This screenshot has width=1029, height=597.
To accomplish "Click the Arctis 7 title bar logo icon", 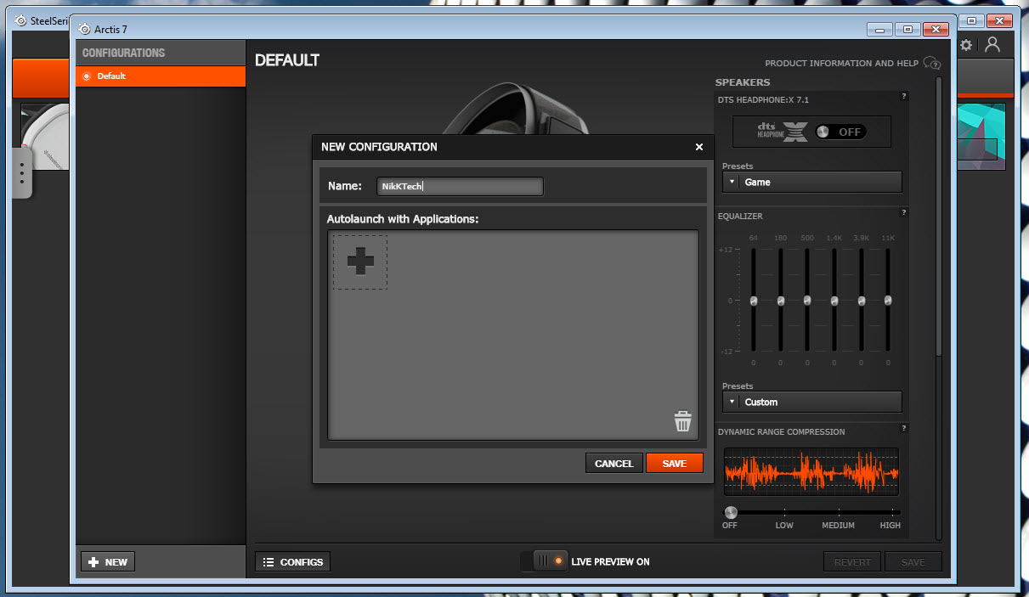I will tap(84, 29).
